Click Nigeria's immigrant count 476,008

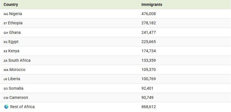click(x=149, y=14)
